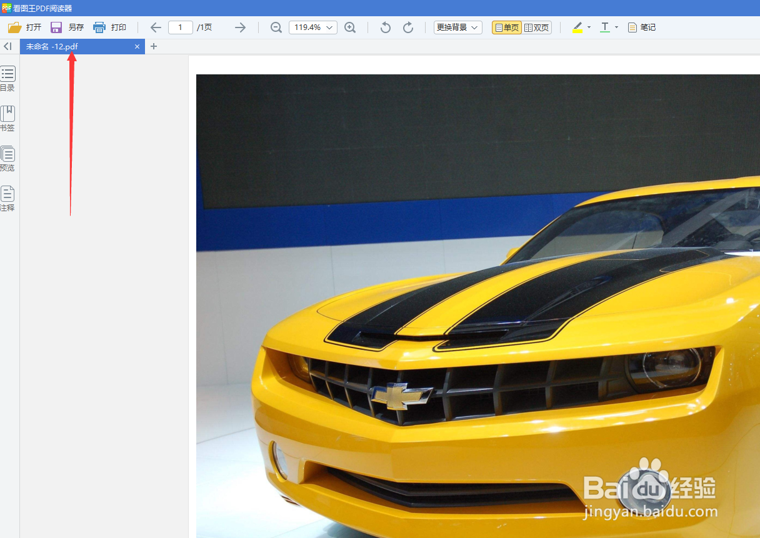Viewport: 760px width, 538px height.
Task: Open the 注释 annotations panel
Action: [x=7, y=199]
